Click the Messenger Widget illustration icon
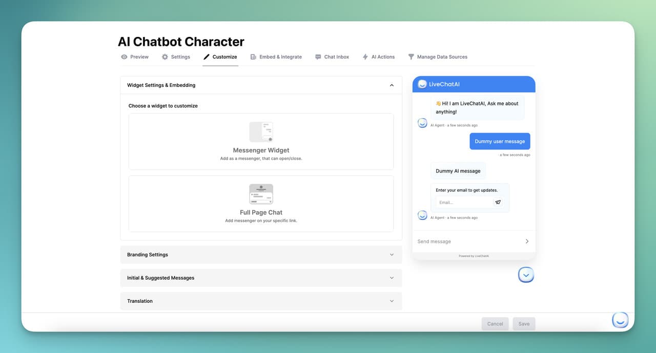 (261, 132)
